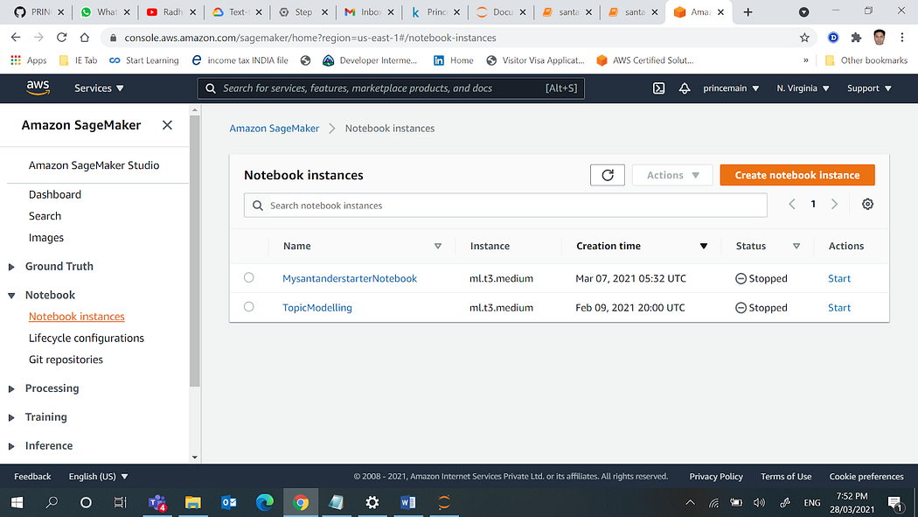Expand the Training section
Image resolution: width=918 pixels, height=517 pixels.
click(11, 417)
